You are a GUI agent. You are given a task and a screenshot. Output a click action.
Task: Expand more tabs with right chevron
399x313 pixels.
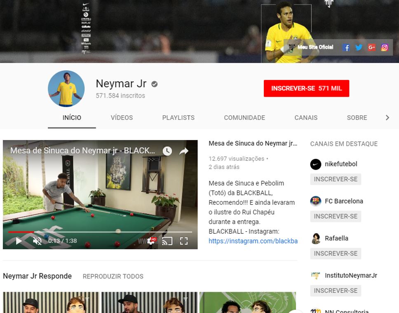tap(387, 117)
